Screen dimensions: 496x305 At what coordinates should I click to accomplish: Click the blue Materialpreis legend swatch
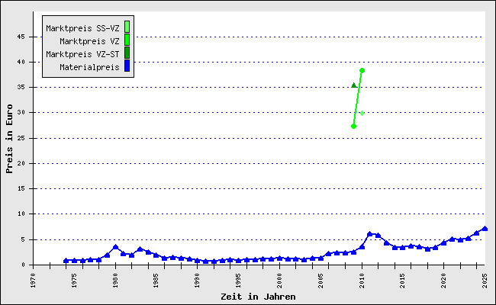127,66
